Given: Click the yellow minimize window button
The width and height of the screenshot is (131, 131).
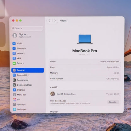Looking at the screenshot, I should [x=17, y=20].
